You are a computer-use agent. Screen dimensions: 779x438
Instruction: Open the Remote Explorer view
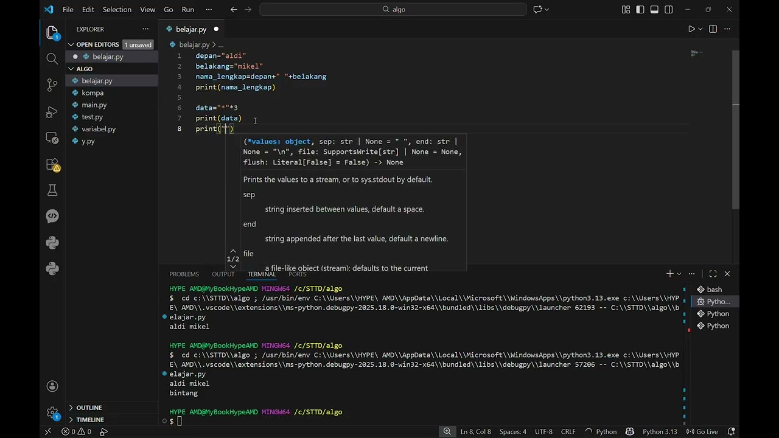52,138
